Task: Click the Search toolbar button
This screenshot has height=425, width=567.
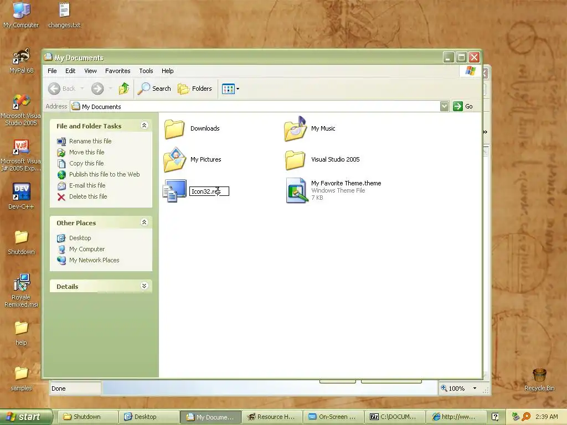Action: pos(154,89)
